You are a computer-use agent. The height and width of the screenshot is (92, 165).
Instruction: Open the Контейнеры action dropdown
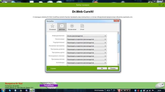(87, 63)
